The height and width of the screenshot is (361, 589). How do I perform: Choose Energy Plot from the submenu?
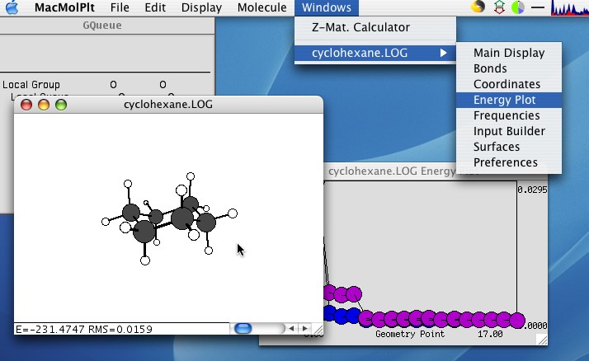[x=504, y=100]
